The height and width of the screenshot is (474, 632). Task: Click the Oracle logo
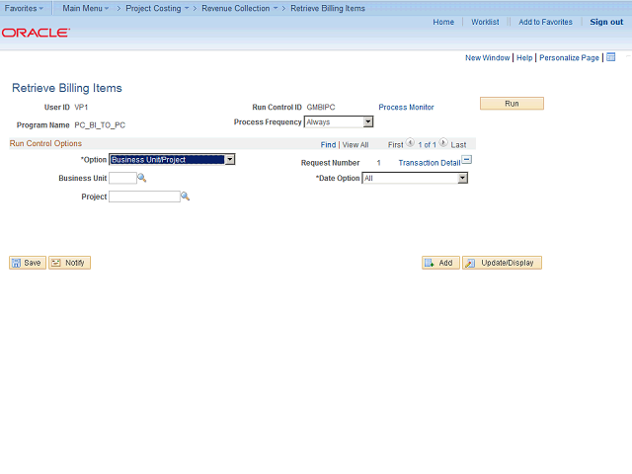(x=36, y=33)
